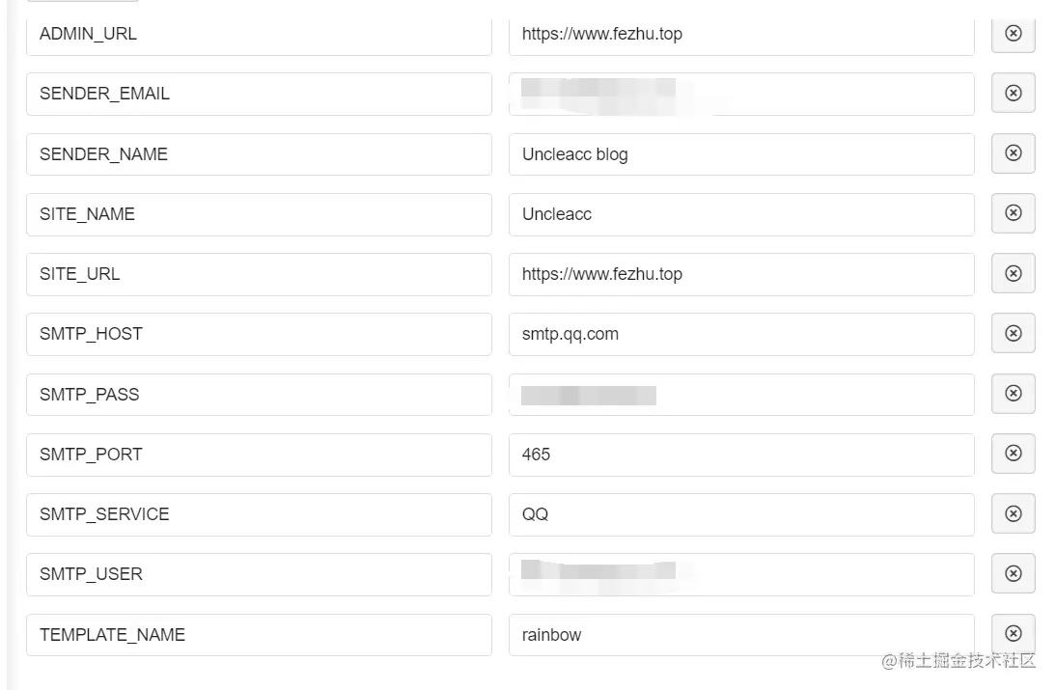Image resolution: width=1056 pixels, height=690 pixels.
Task: Edit the Uncleacc blog value field
Action: coord(740,154)
